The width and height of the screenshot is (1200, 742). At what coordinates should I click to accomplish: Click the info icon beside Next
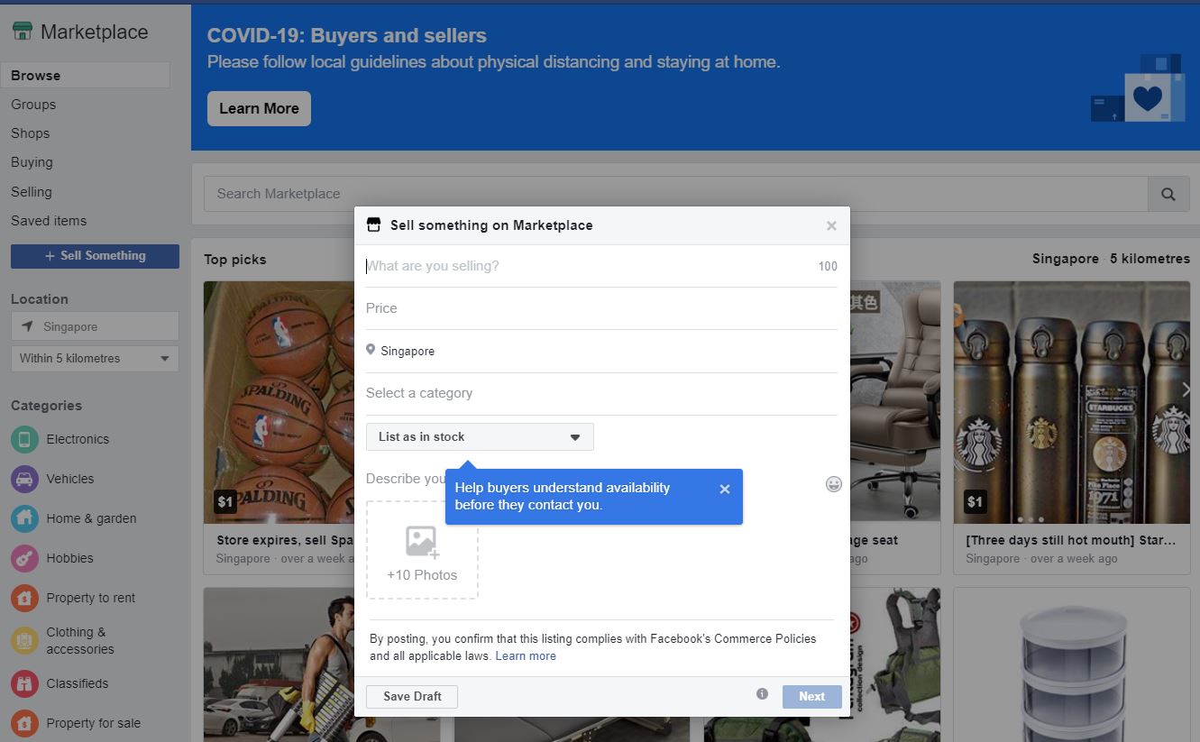pyautogui.click(x=762, y=693)
